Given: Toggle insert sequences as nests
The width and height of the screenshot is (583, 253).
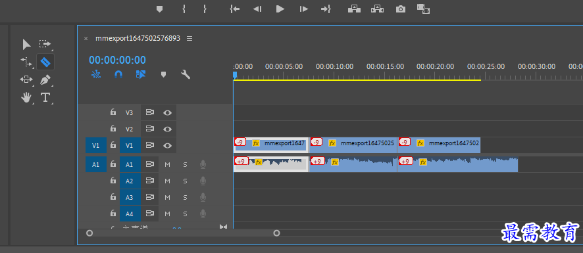Looking at the screenshot, I should [x=96, y=75].
